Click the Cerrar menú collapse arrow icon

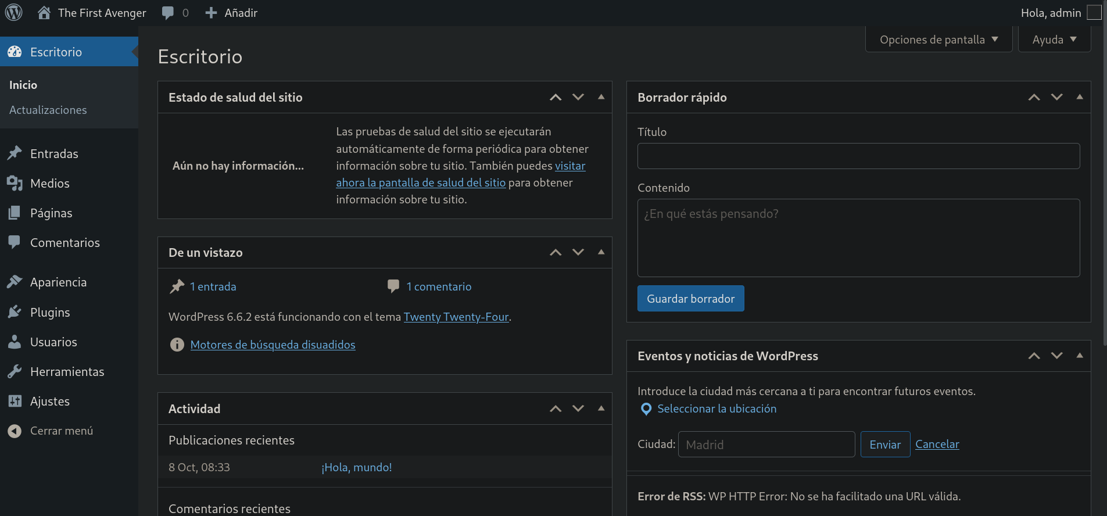(15, 431)
